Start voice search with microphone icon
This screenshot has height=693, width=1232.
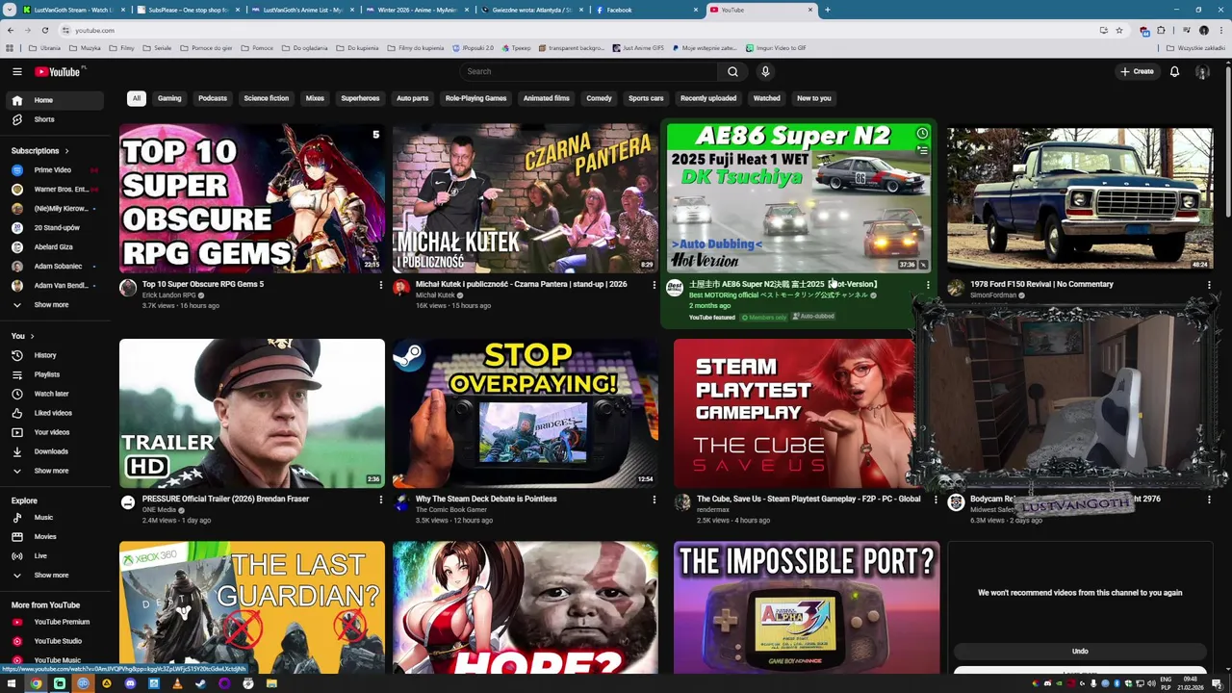point(765,71)
